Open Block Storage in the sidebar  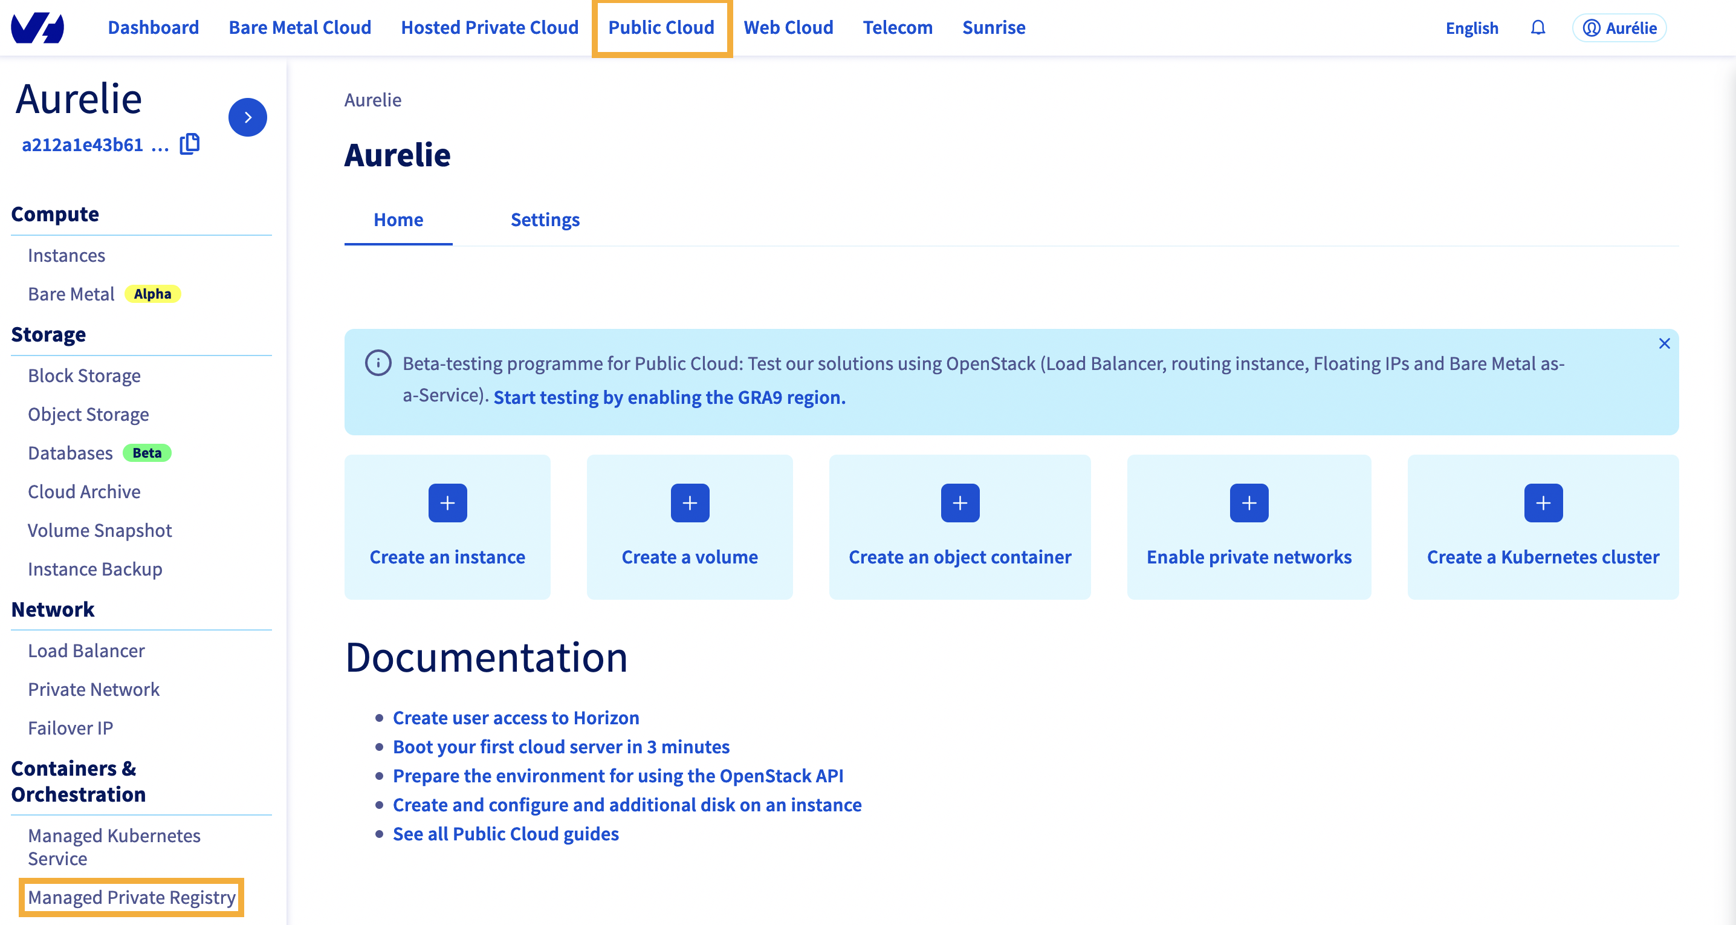click(84, 375)
